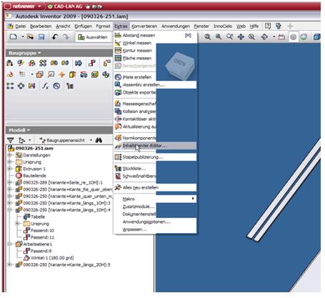Open Inhaltscenter-Editor from Extras menu
325x298 pixels.
click(x=155, y=146)
